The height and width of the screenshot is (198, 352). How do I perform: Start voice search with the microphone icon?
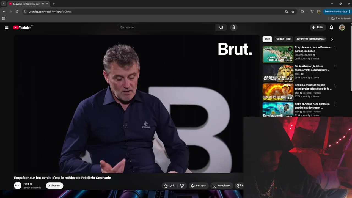point(234,28)
